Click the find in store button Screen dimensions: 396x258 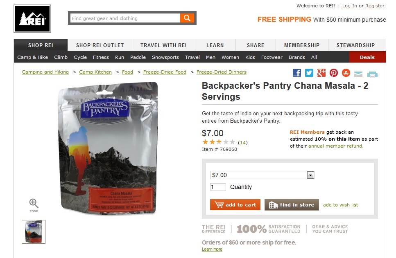[x=292, y=205]
